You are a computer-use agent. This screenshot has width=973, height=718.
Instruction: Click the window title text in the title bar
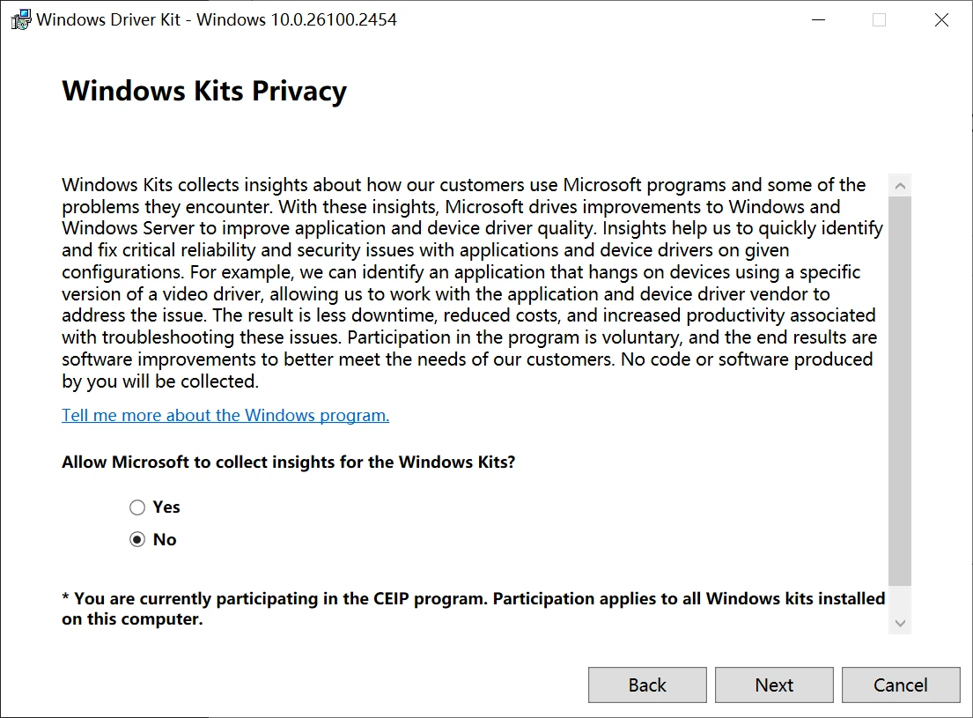217,19
